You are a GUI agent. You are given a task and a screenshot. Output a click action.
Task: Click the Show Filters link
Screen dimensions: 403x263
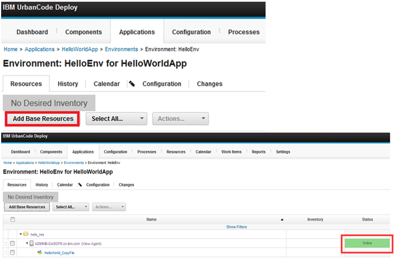coord(236,227)
